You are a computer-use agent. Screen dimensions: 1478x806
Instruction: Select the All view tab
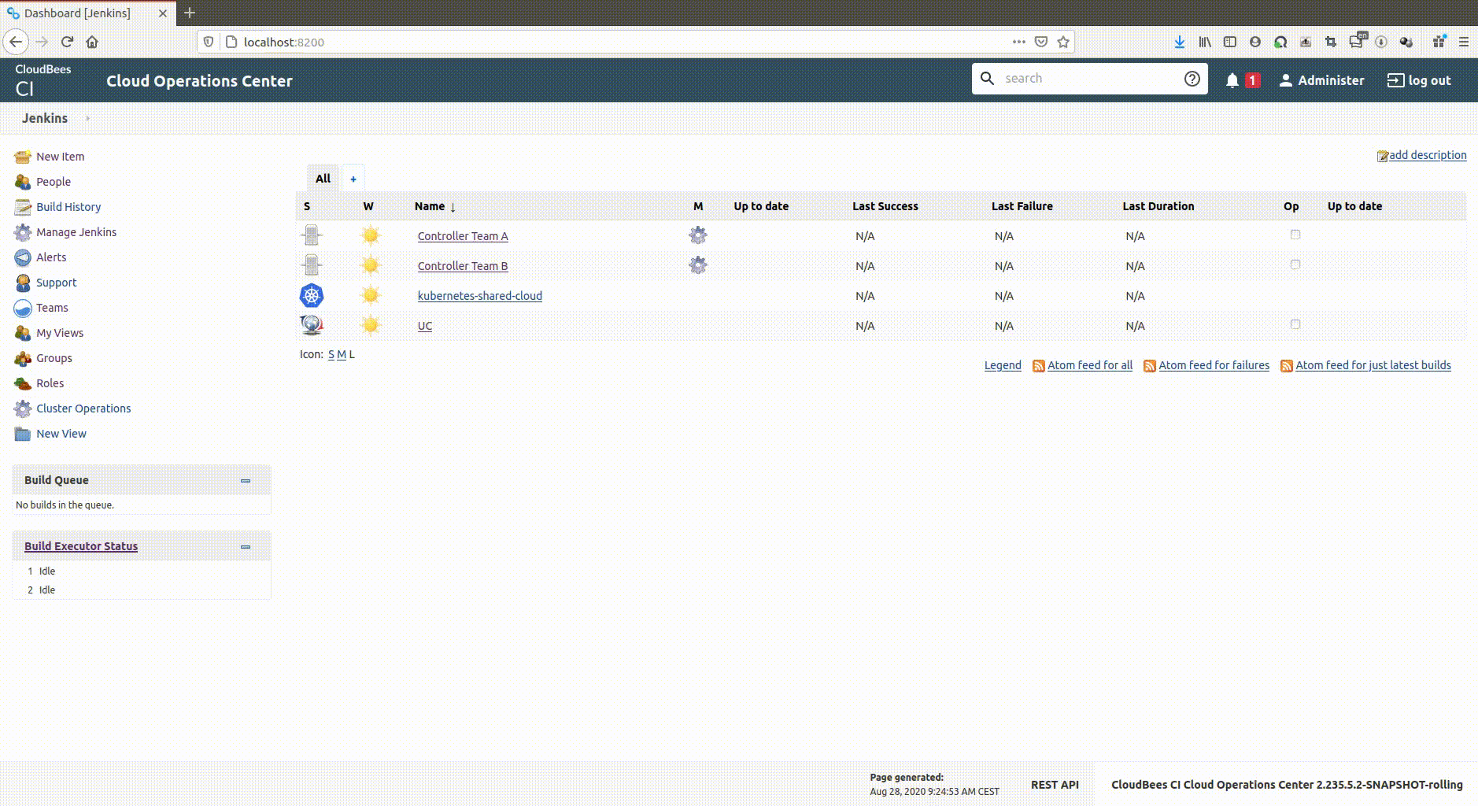point(323,179)
